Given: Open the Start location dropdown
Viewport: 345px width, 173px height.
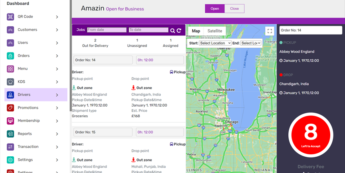Looking at the screenshot, I should click(x=215, y=43).
